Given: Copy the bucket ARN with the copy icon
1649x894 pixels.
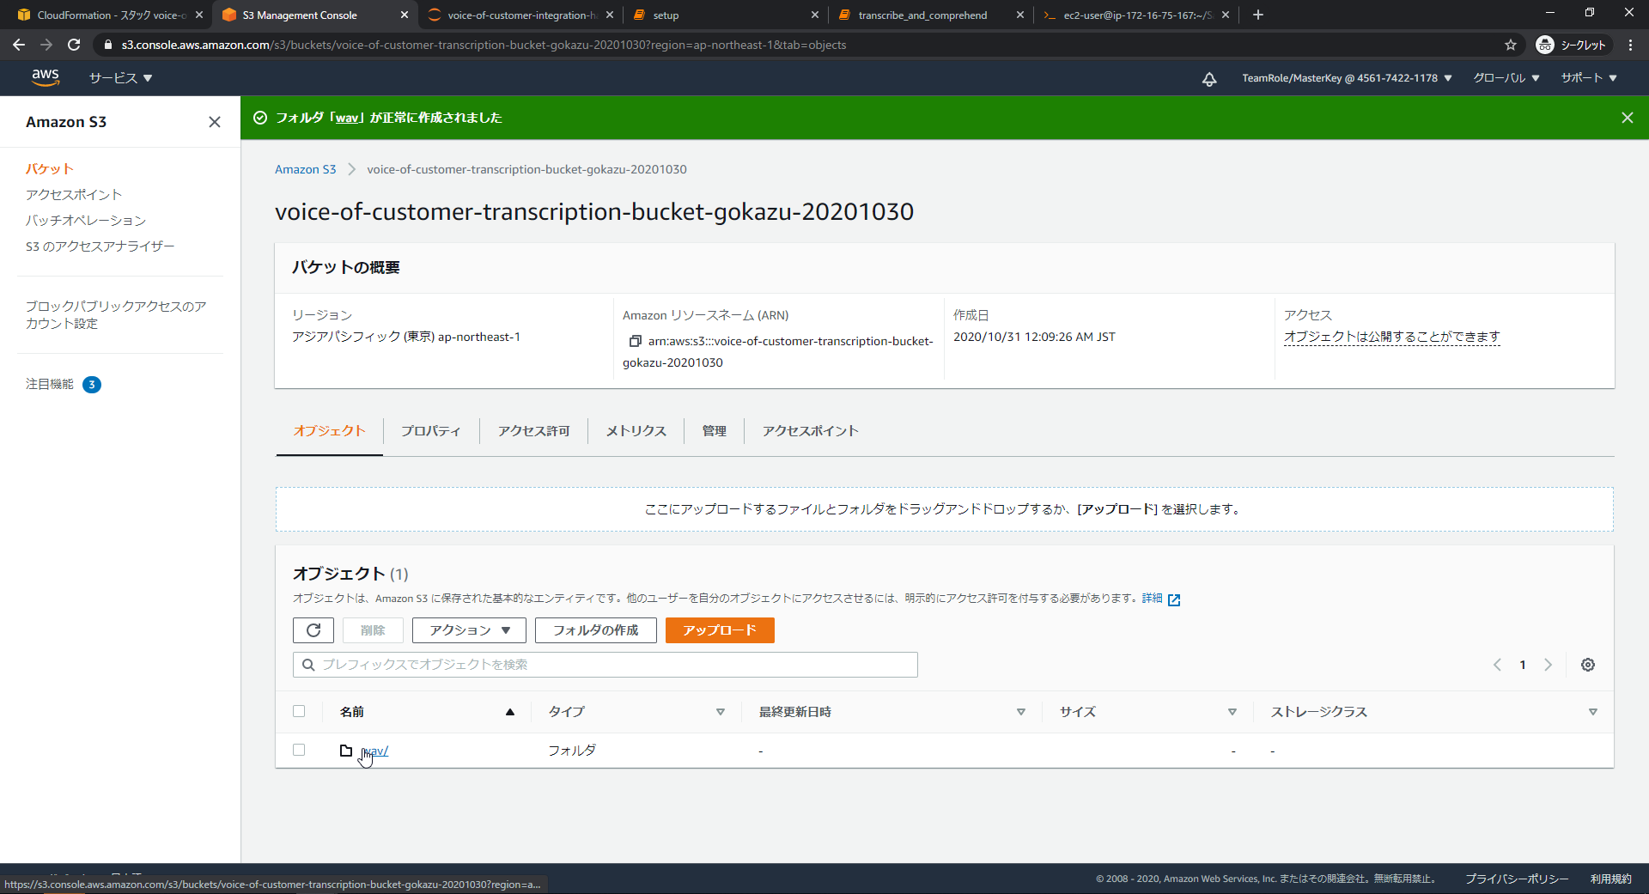Looking at the screenshot, I should coord(635,341).
